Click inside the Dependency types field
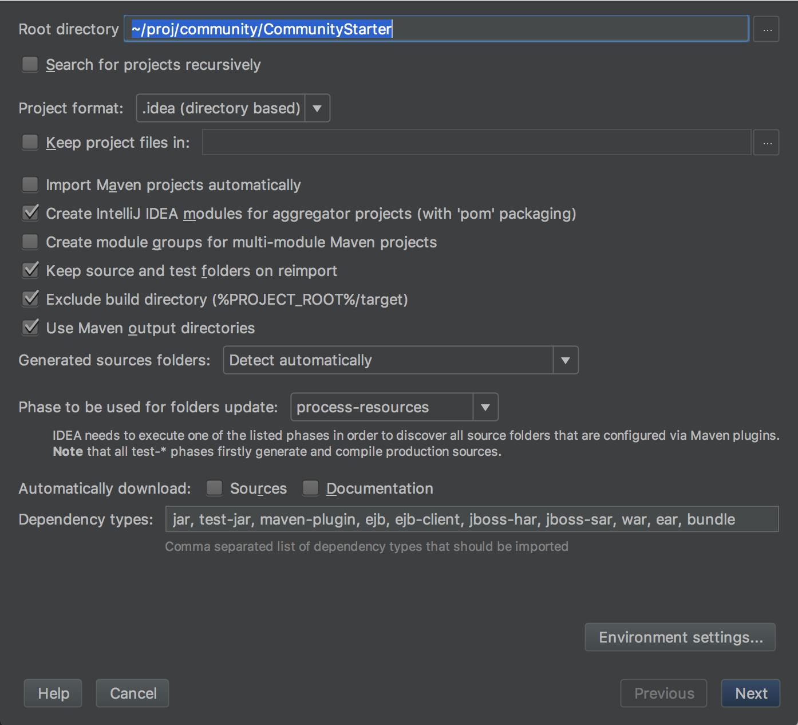This screenshot has width=798, height=725. pyautogui.click(x=471, y=519)
